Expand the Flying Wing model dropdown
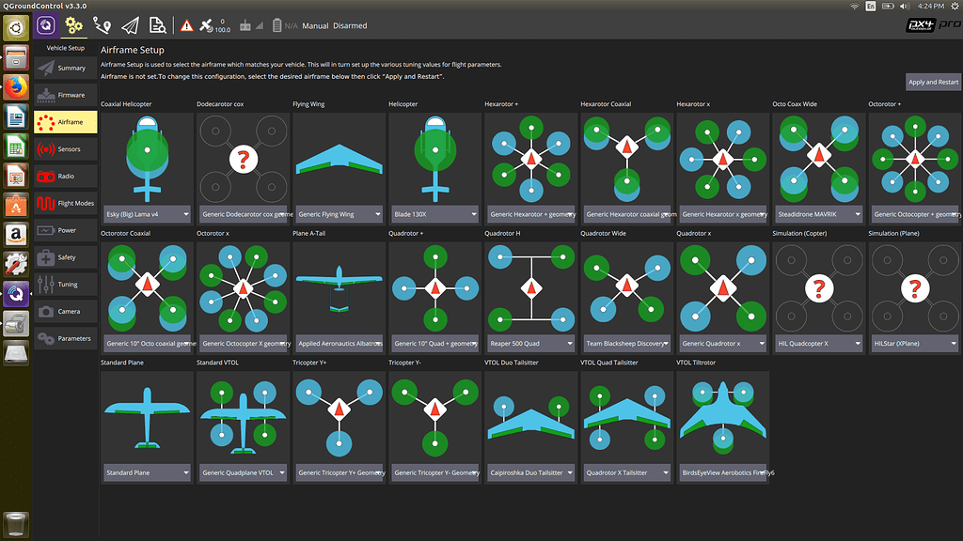The width and height of the screenshot is (963, 541). tap(339, 214)
